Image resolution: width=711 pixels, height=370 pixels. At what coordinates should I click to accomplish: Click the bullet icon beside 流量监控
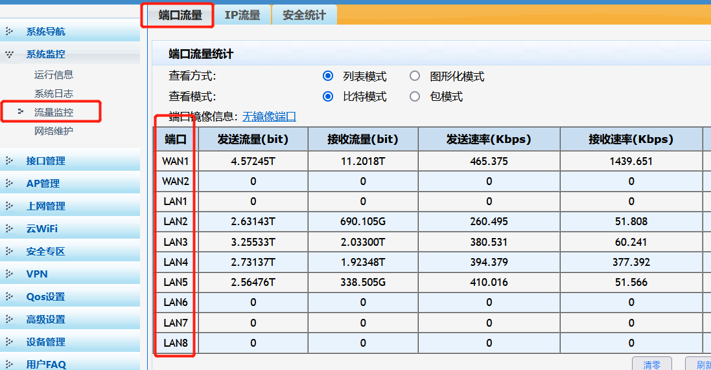[x=20, y=111]
